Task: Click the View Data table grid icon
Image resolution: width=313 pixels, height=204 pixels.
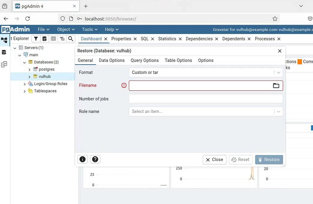Action: (x=53, y=39)
